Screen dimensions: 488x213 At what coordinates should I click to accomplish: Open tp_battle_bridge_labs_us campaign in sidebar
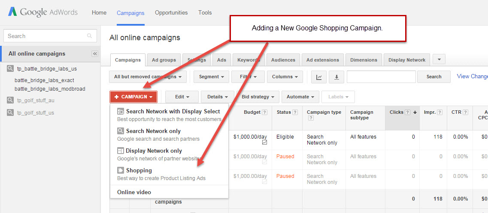click(x=47, y=69)
